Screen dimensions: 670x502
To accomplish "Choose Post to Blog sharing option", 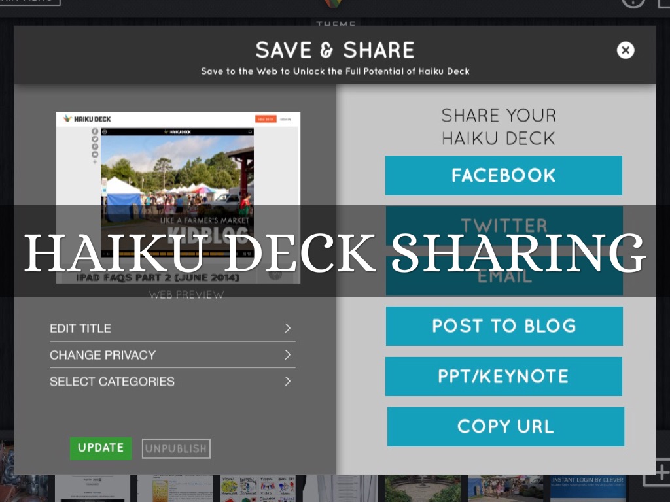I will click(504, 326).
